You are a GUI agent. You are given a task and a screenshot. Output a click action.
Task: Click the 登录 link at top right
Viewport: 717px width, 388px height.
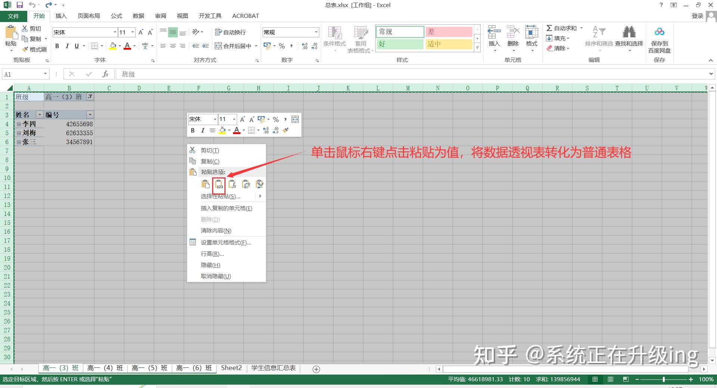(x=697, y=16)
